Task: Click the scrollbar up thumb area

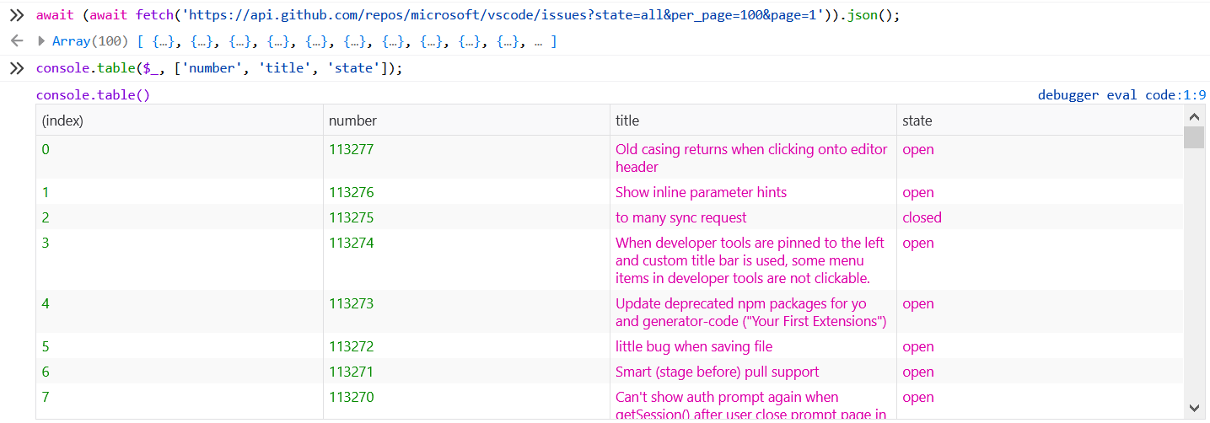Action: (1194, 137)
